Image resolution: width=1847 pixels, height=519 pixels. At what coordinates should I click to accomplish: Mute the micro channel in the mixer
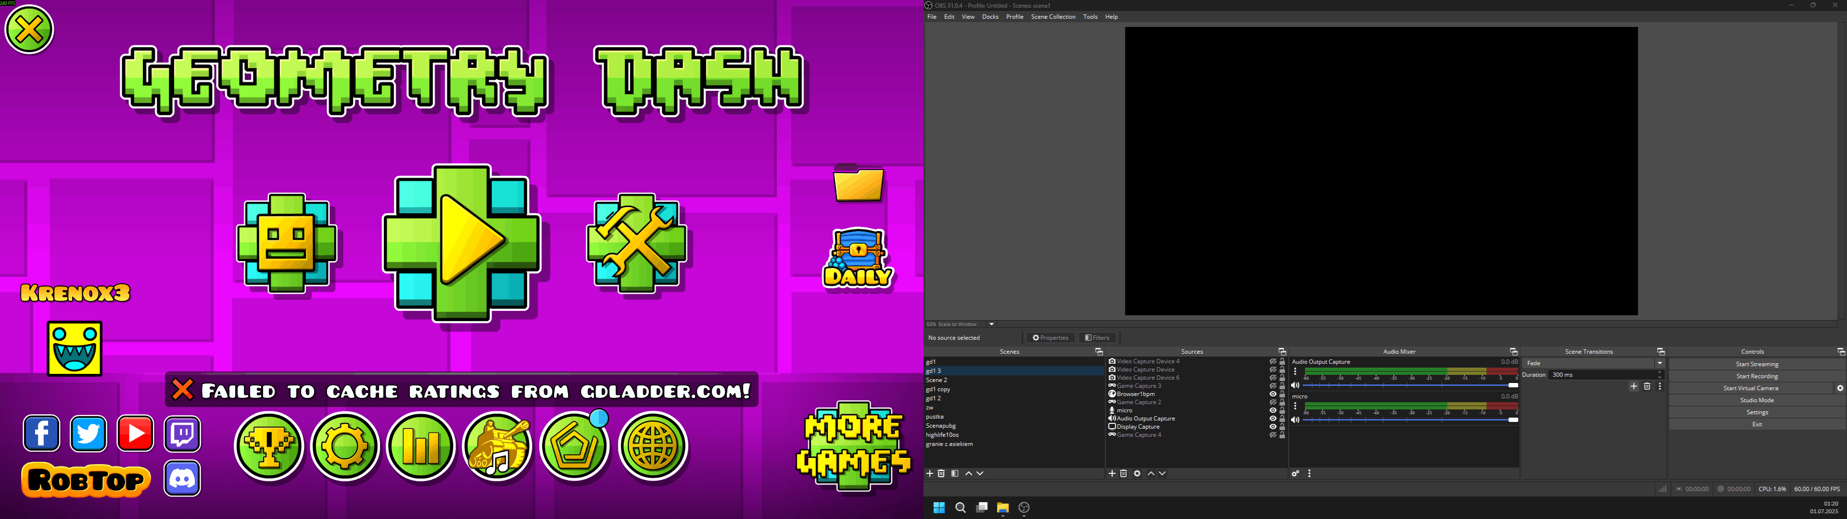coord(1296,420)
